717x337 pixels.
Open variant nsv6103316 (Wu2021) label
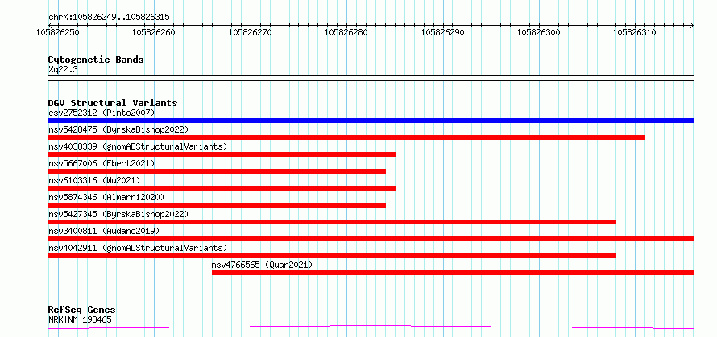pos(94,180)
